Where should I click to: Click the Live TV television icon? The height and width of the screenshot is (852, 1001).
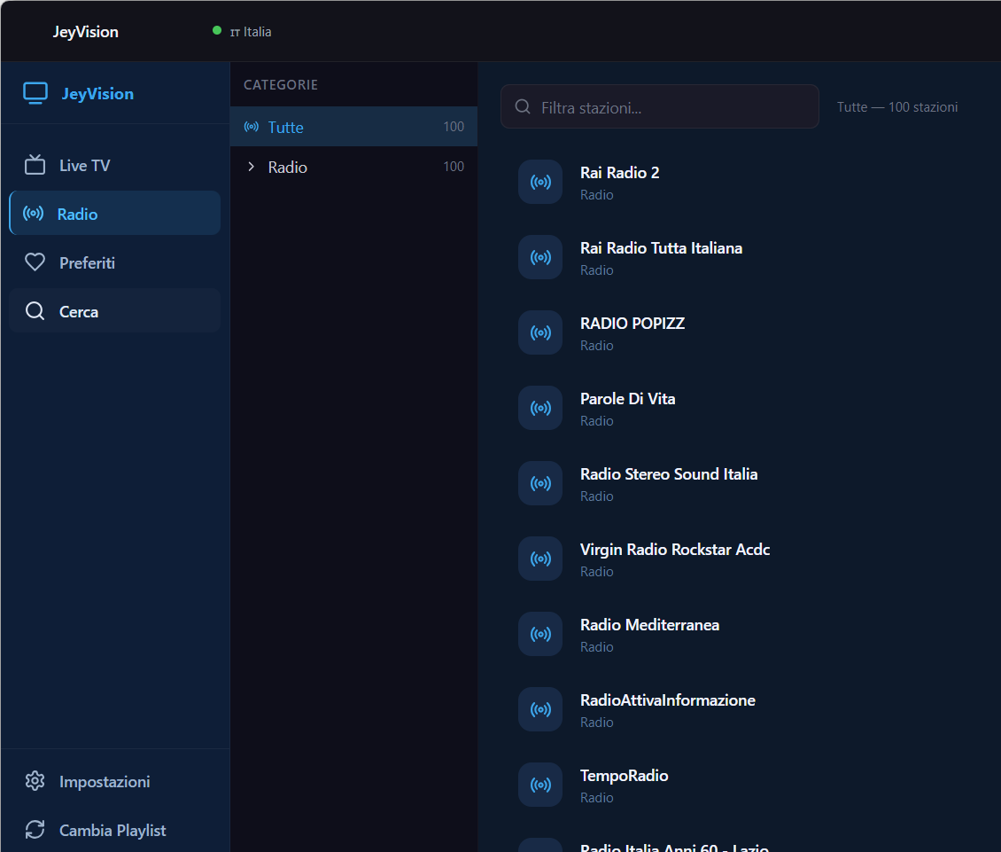(35, 165)
